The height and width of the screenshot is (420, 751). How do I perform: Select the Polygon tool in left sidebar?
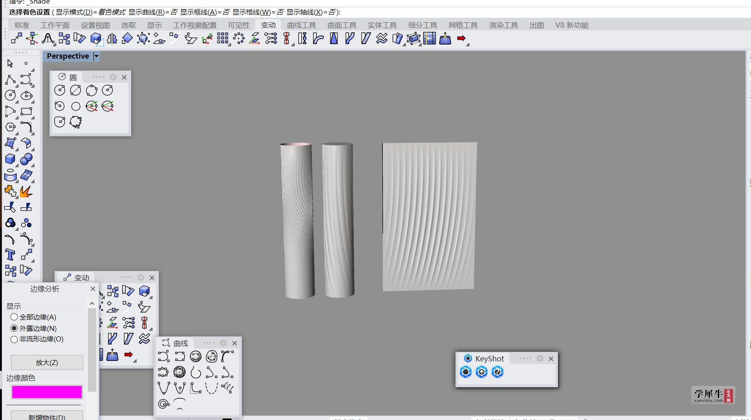(10, 127)
